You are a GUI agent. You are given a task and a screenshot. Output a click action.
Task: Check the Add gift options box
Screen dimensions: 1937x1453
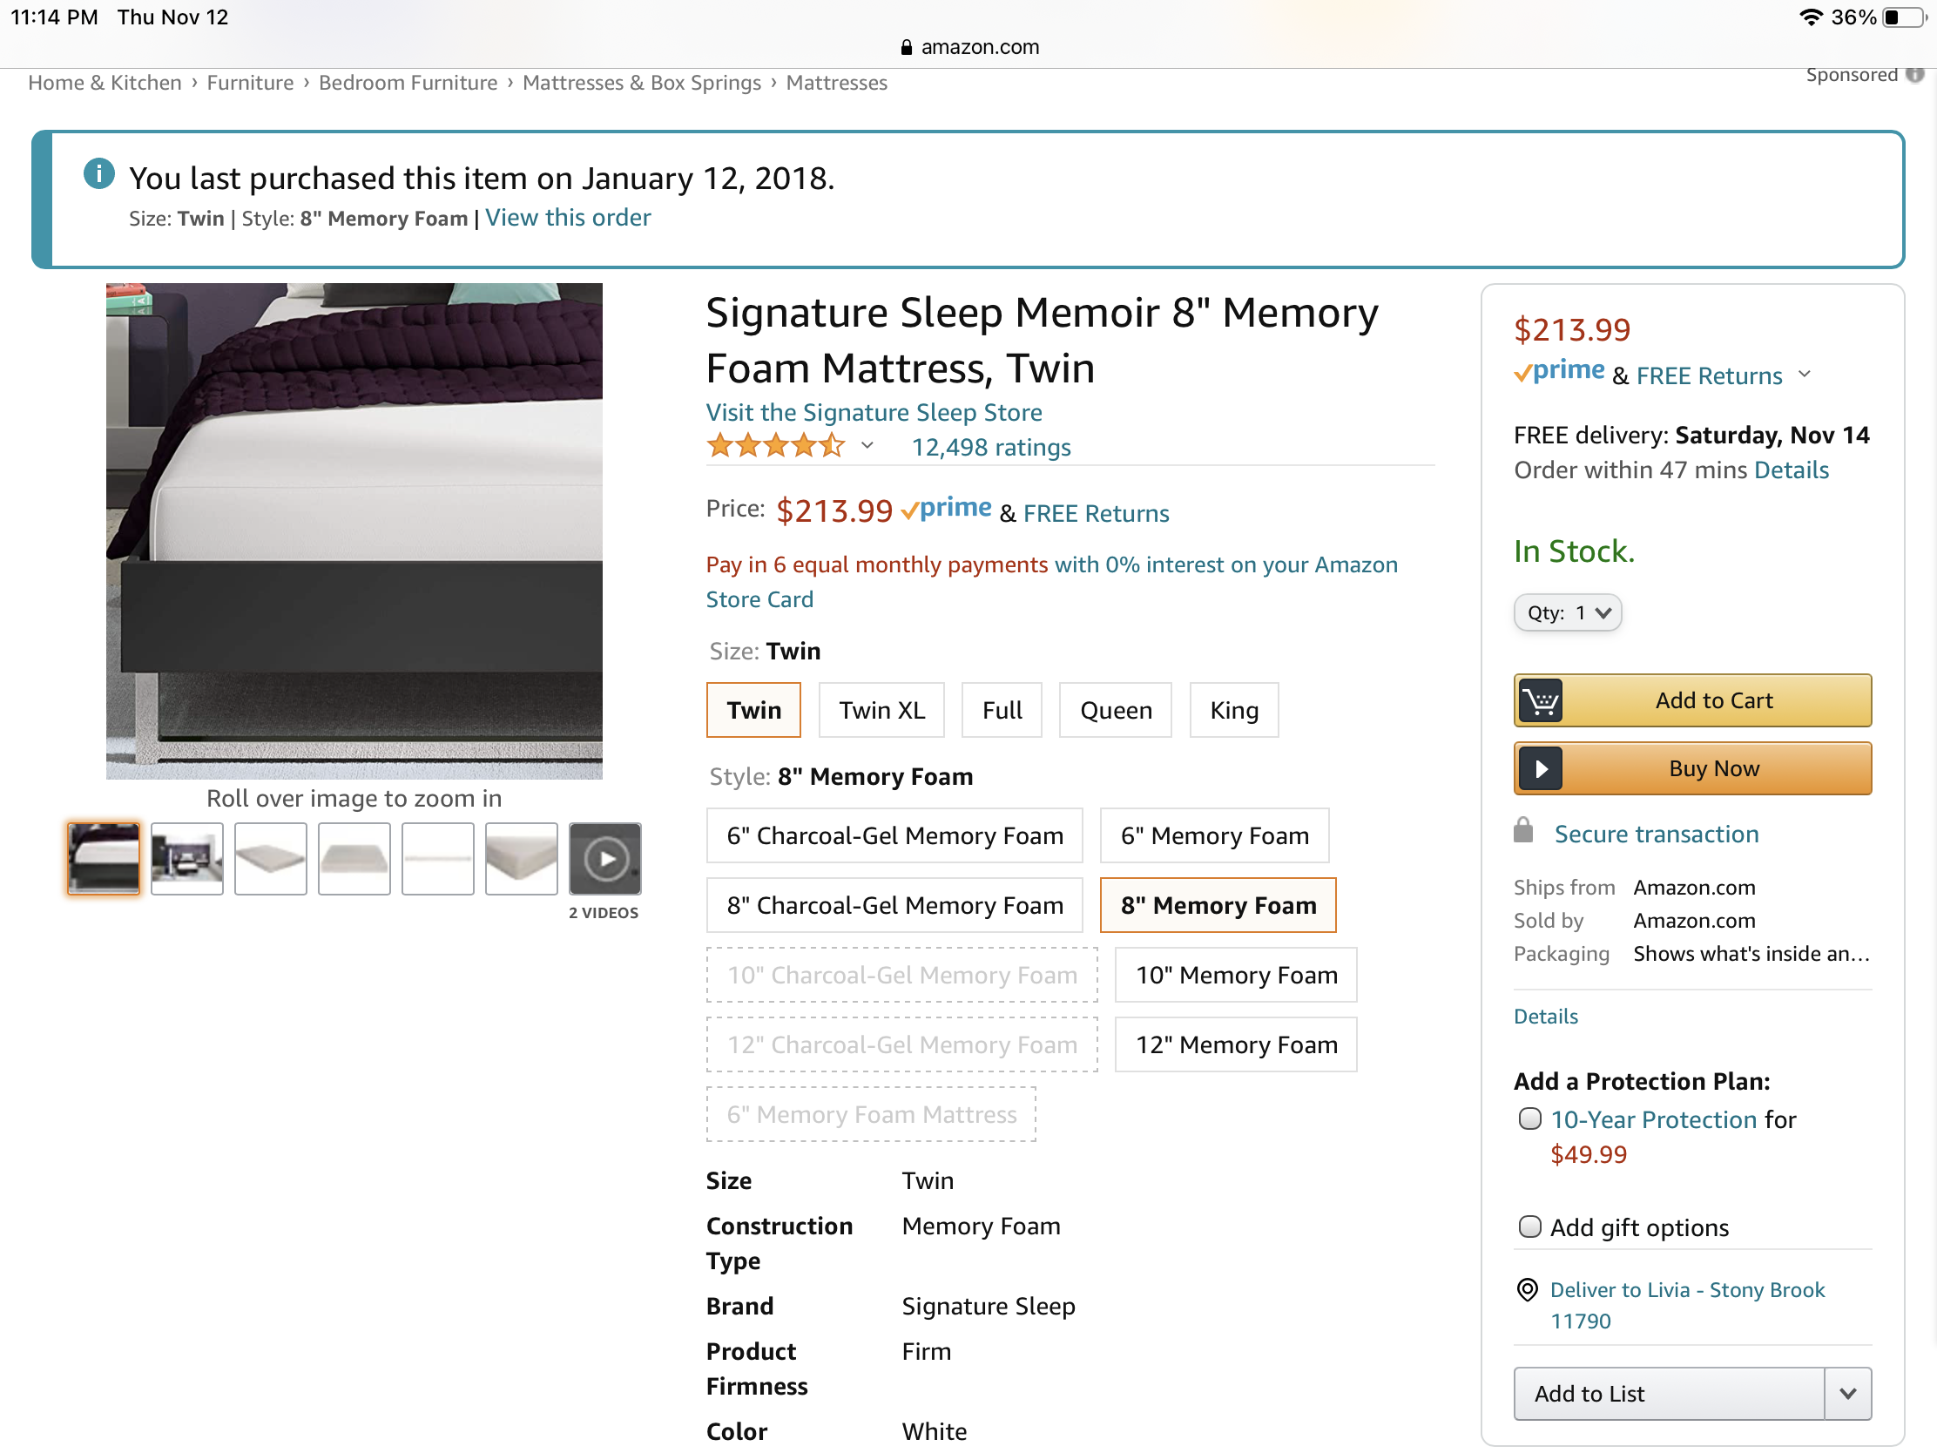coord(1529,1227)
